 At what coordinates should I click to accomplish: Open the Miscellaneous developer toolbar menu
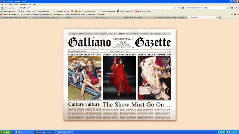pyautogui.click(x=56, y=15)
